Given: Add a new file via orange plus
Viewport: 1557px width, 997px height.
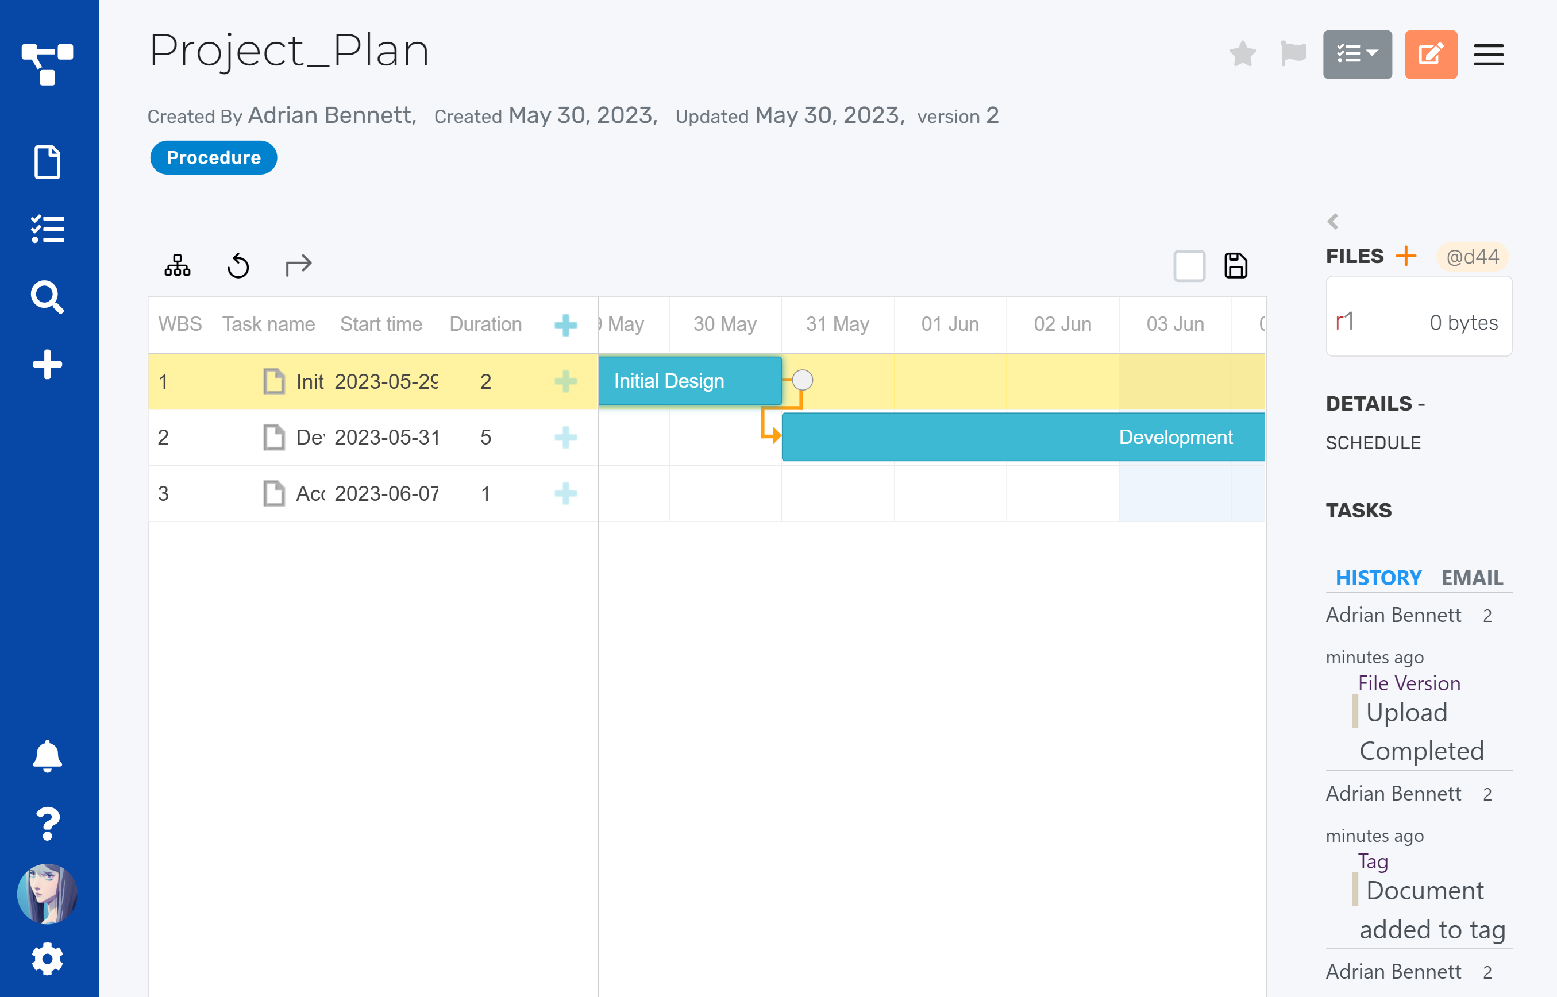Looking at the screenshot, I should point(1405,256).
